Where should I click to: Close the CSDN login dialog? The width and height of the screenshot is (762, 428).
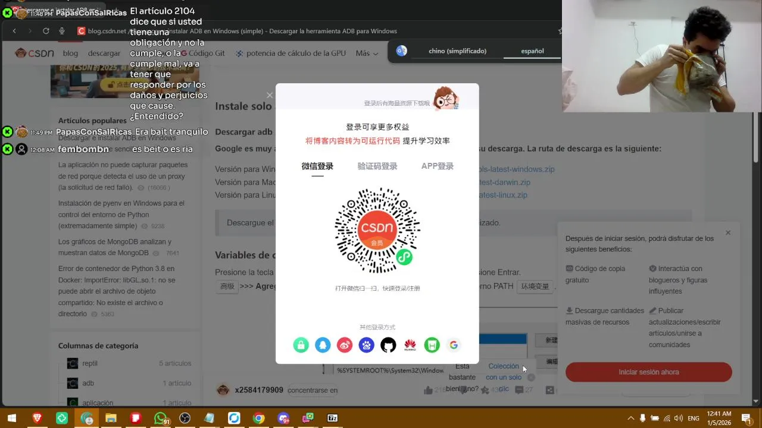(270, 95)
